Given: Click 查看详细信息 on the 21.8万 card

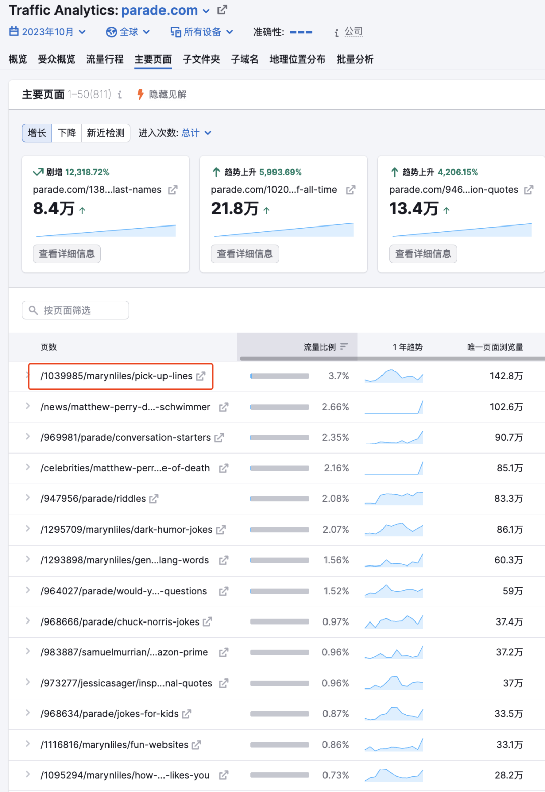Looking at the screenshot, I should [x=245, y=254].
